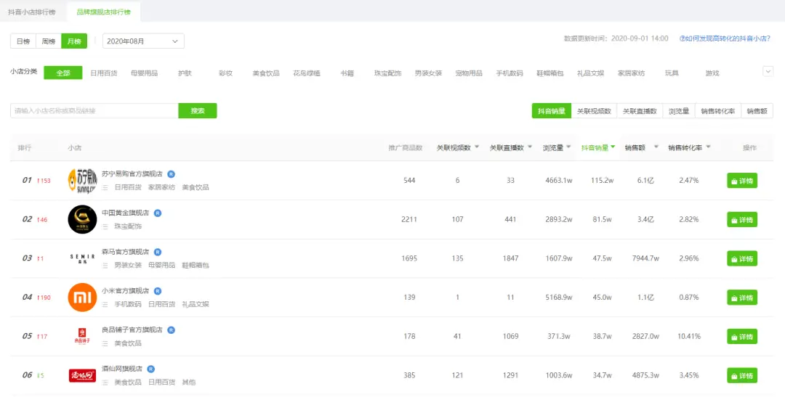Click verified badge beside 苏宁易购官方旗舰店
This screenshot has height=397, width=785.
[172, 174]
